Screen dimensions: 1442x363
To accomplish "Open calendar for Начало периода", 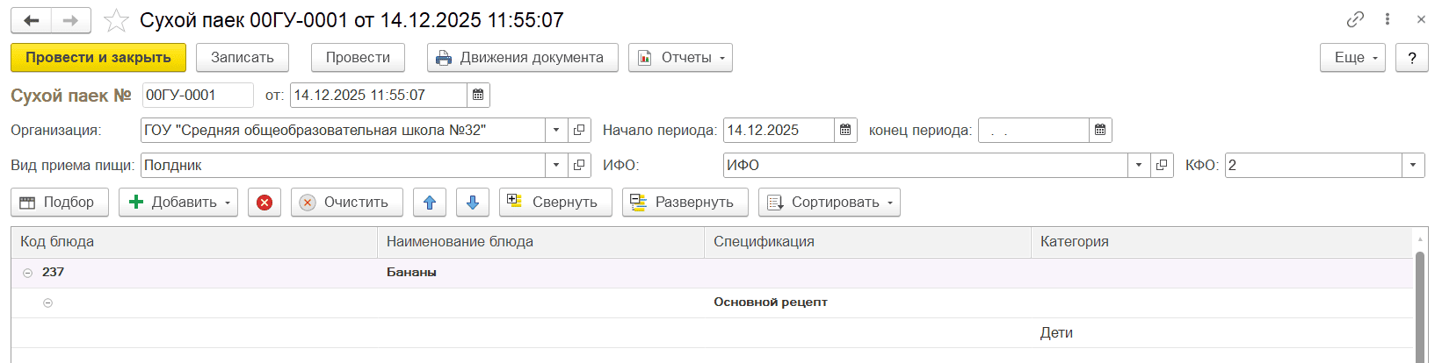I will coord(845,131).
